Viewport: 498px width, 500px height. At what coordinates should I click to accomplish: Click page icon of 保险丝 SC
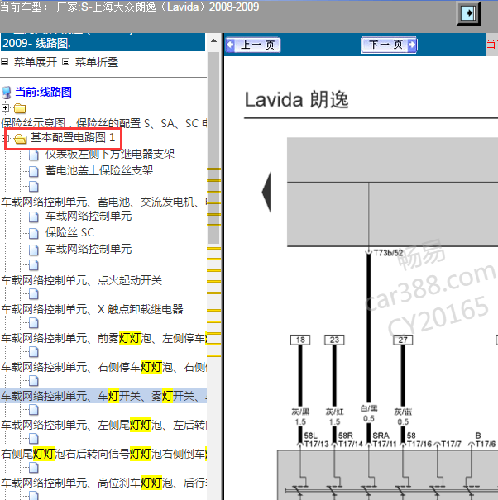34,233
